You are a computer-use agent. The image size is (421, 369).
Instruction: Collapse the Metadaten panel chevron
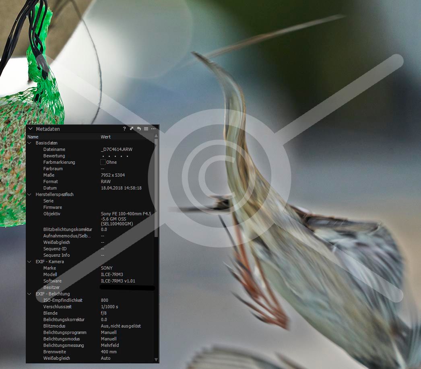click(30, 129)
